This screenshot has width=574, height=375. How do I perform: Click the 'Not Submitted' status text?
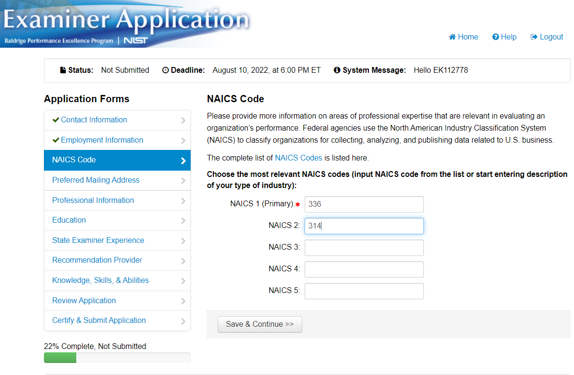125,70
